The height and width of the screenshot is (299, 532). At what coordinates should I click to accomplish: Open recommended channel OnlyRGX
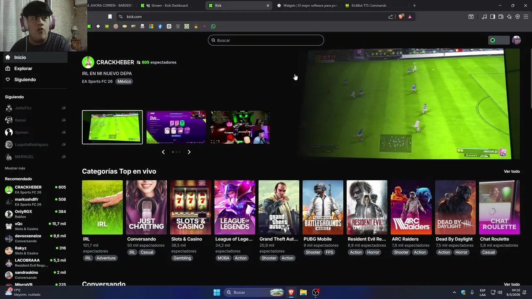point(35,214)
